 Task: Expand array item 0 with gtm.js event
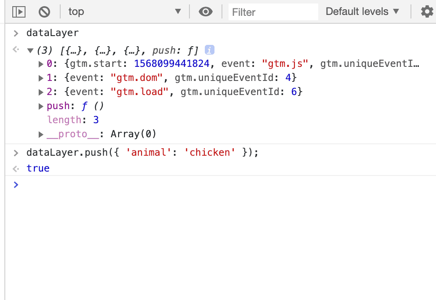[x=41, y=64]
